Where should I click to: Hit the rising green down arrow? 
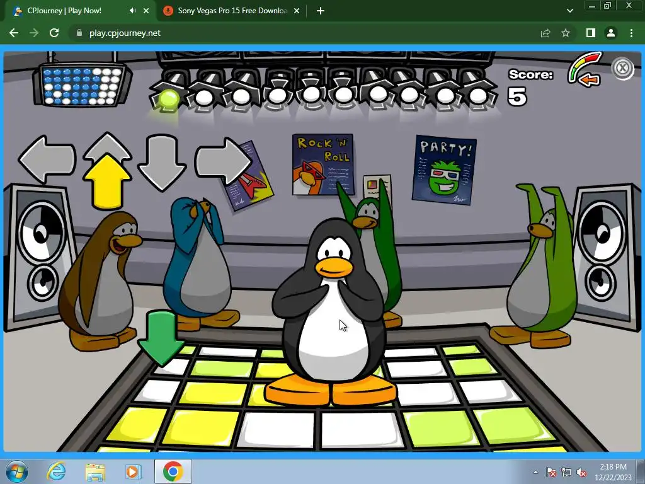[x=161, y=338]
